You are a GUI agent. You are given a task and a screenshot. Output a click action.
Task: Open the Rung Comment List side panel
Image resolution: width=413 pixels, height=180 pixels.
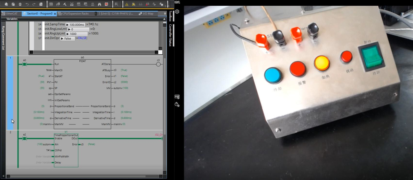pos(3,38)
